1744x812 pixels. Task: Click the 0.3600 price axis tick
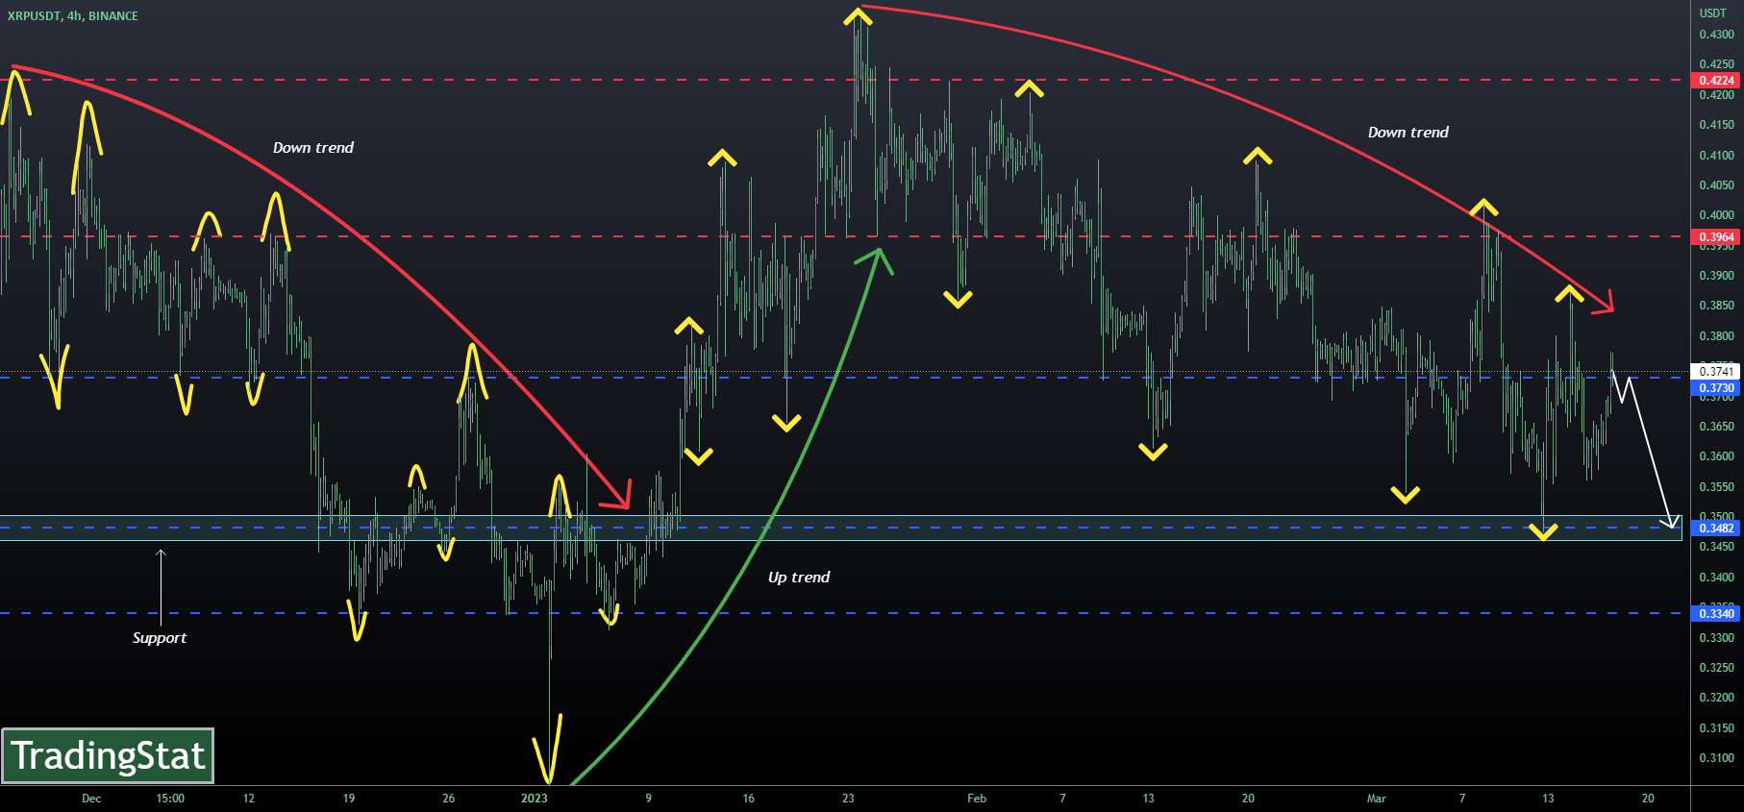[1716, 456]
